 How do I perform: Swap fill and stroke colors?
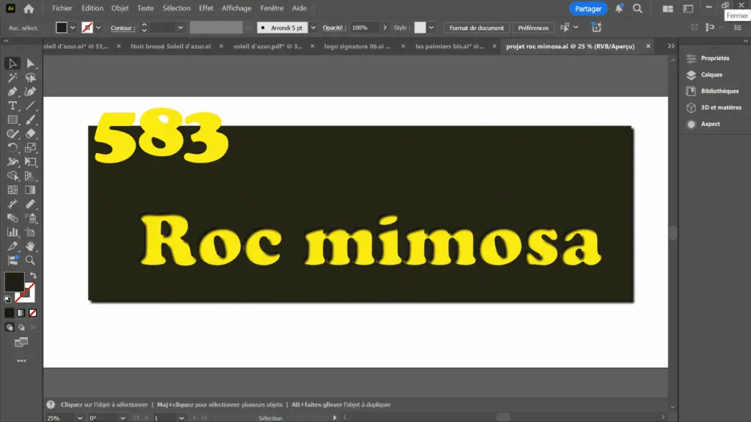[x=33, y=275]
